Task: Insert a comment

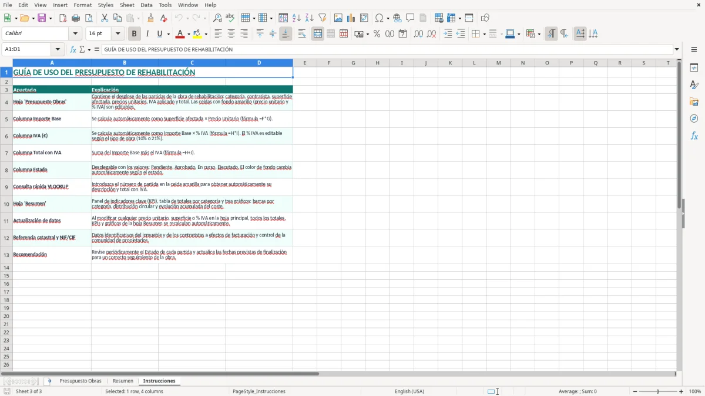Action: coord(410,18)
